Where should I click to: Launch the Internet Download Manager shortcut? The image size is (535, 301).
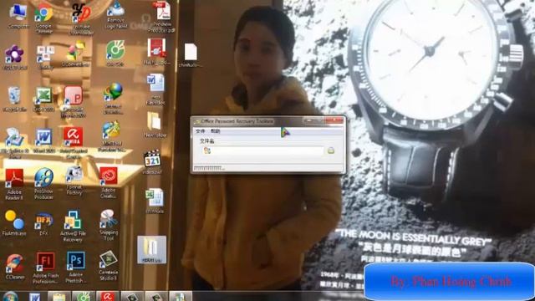[x=114, y=99]
